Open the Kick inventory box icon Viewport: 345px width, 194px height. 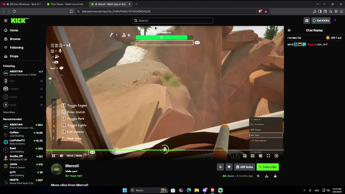pos(307,20)
